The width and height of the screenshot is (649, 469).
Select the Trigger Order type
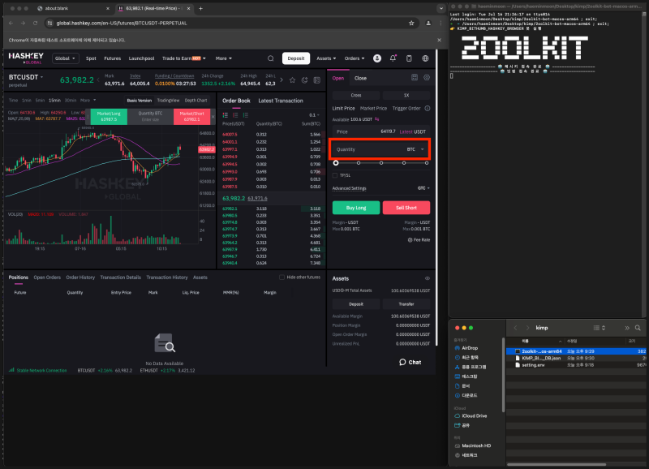[406, 109]
